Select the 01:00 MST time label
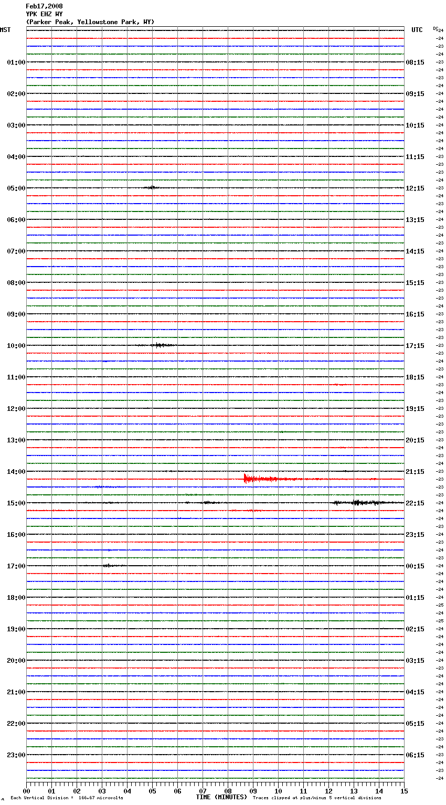Viewport: 446px width, 805px height. tap(16, 62)
